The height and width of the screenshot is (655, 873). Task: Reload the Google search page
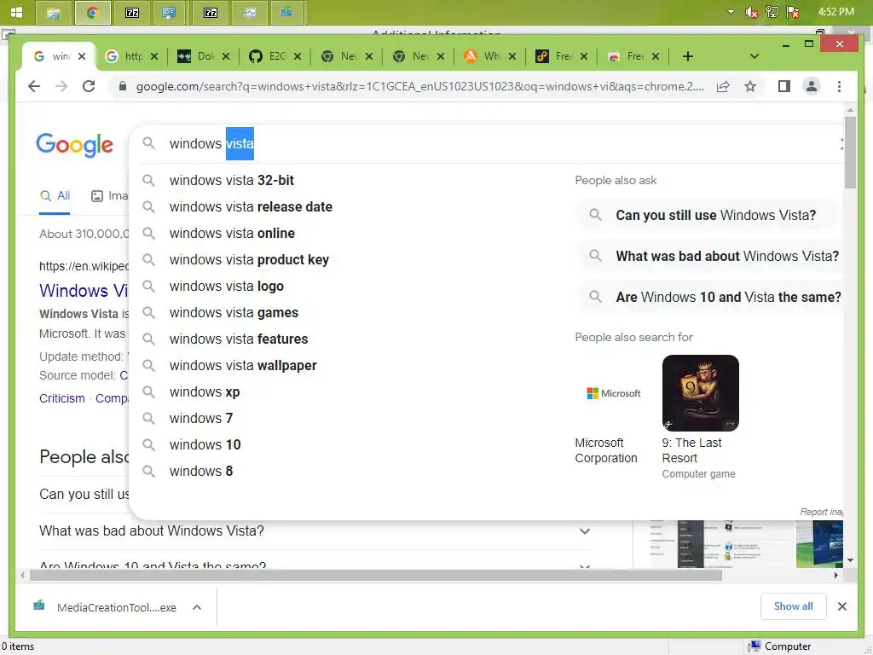tap(89, 86)
